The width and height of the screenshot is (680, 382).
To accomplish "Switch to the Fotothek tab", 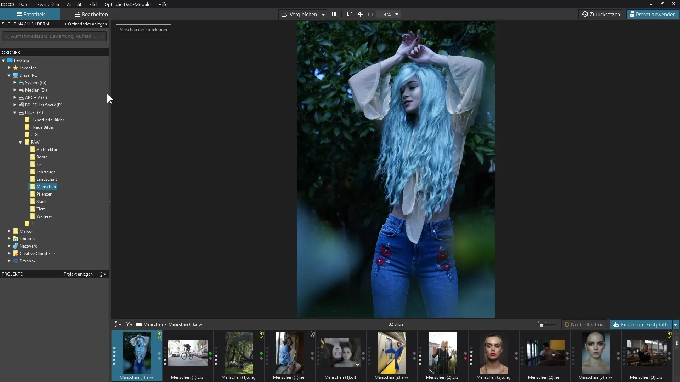I will click(30, 14).
